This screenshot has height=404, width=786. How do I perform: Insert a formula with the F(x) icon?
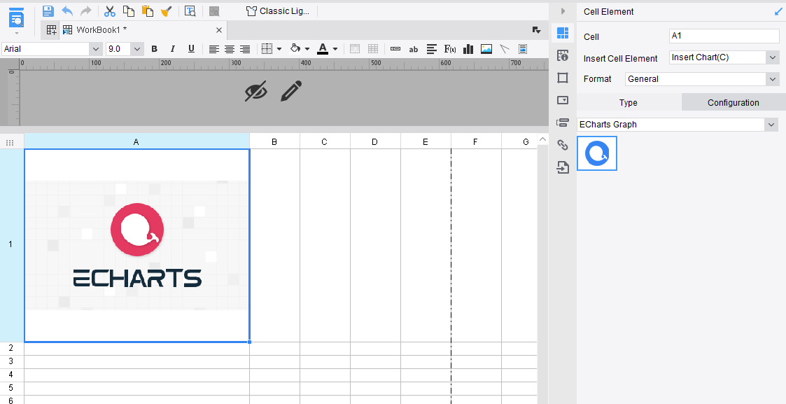(449, 48)
